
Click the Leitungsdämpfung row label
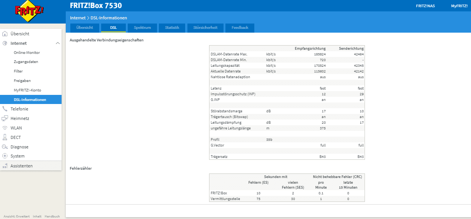(x=226, y=123)
